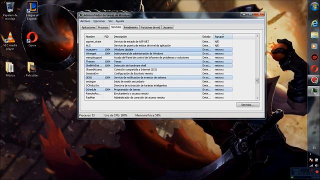The image size is (320, 180).
Task: Select the SessionEnv service row
Action: 158,73
